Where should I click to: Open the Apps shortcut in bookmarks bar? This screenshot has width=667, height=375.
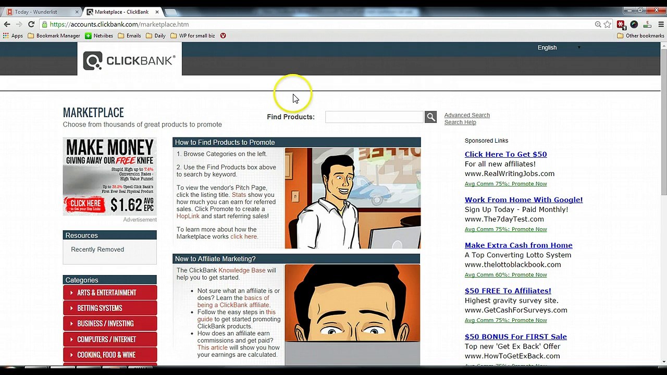click(x=13, y=36)
